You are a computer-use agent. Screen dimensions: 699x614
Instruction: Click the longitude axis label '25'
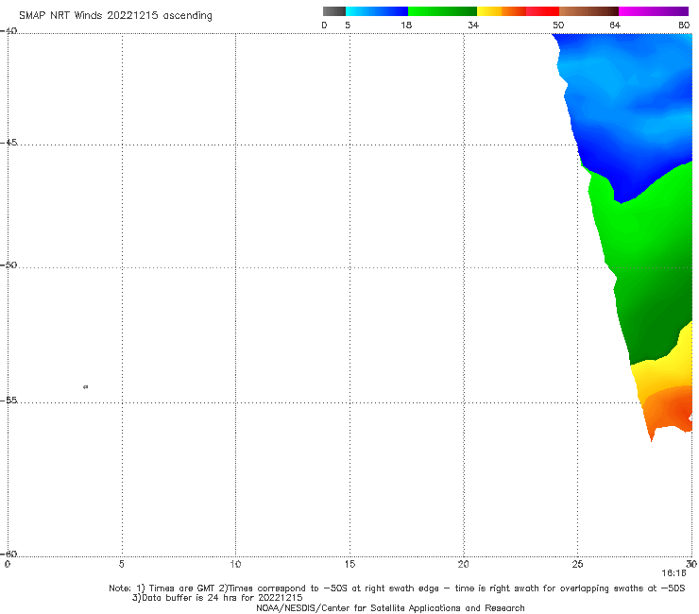tap(577, 564)
